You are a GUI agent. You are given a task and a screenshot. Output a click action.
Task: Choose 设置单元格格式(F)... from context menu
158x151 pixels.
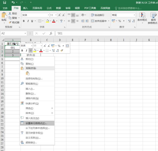pyautogui.click(x=37, y=123)
